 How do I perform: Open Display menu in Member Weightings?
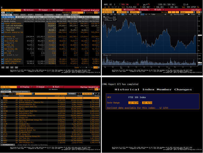(x=25, y=87)
